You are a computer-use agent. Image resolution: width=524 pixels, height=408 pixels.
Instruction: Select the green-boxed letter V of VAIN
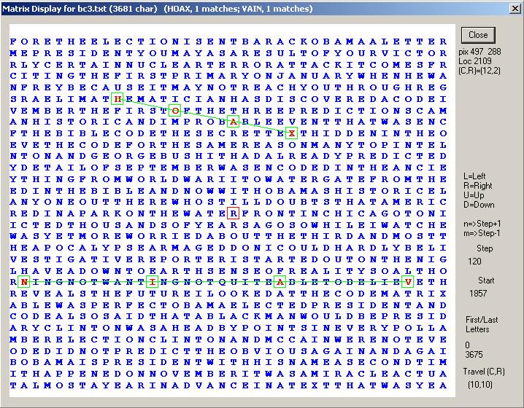tap(408, 281)
